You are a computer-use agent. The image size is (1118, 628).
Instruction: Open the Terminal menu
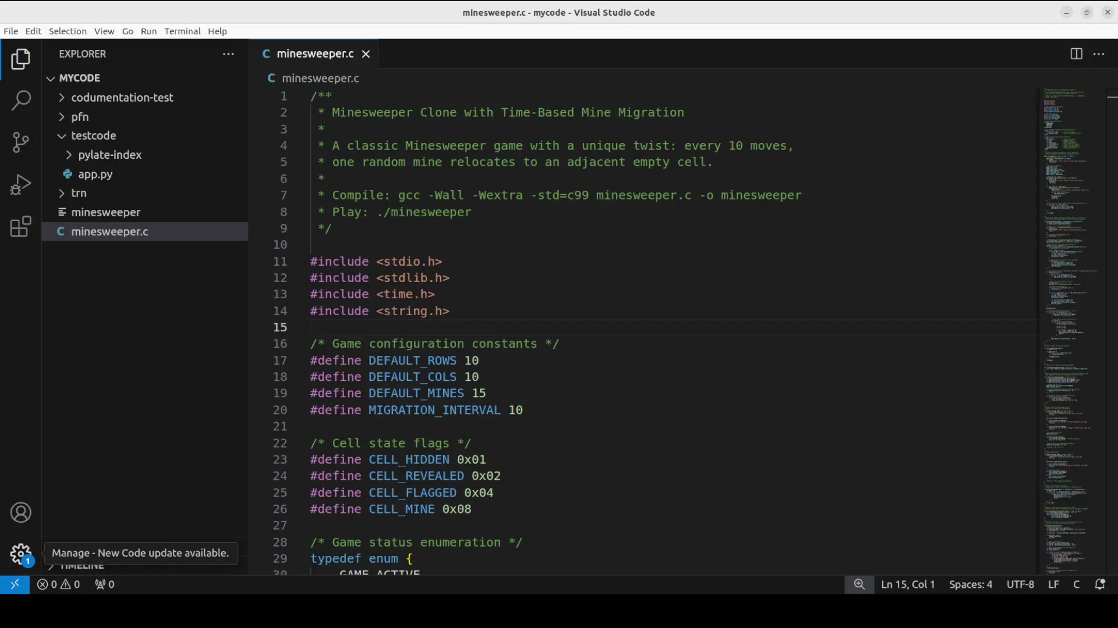pyautogui.click(x=182, y=31)
